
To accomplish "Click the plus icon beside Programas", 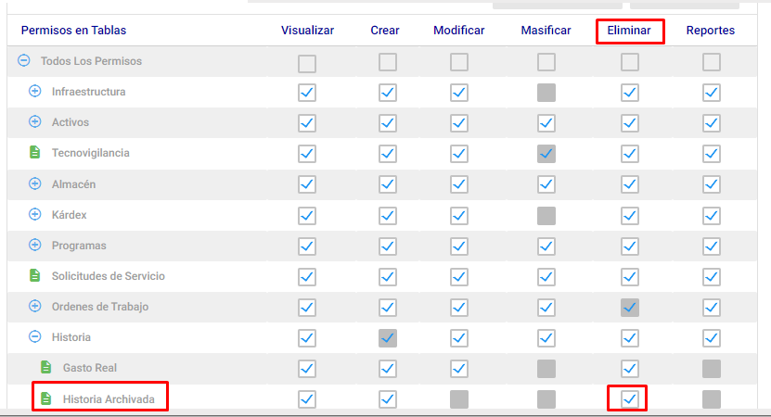I will [x=34, y=245].
